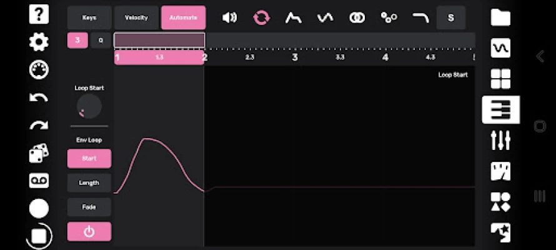Select the Env Loop Start option
556x250 pixels.
[x=89, y=159]
